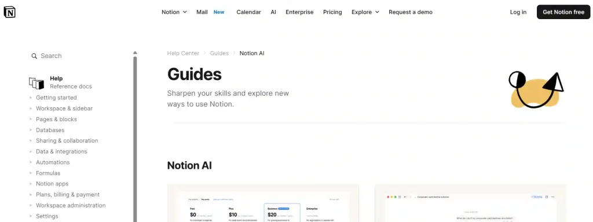Click the search magnifier icon in sidebar

click(34, 56)
